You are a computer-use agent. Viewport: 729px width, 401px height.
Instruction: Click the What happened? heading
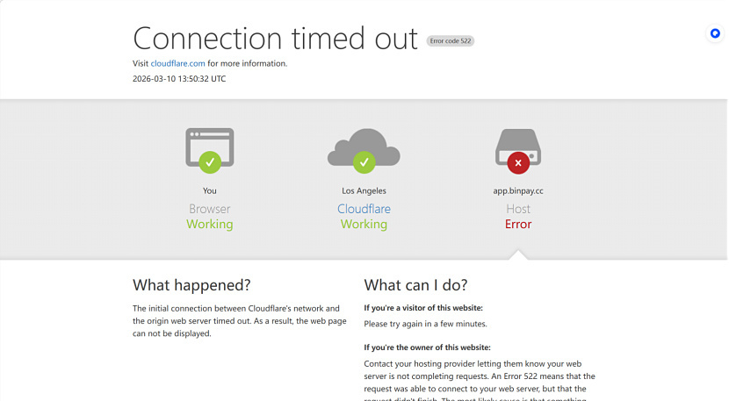pyautogui.click(x=191, y=285)
